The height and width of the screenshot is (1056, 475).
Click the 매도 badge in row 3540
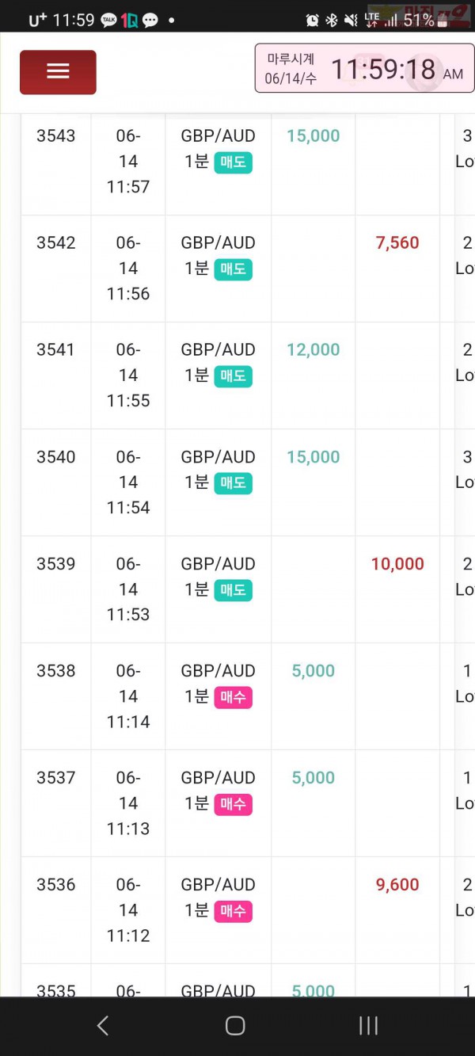click(x=234, y=483)
